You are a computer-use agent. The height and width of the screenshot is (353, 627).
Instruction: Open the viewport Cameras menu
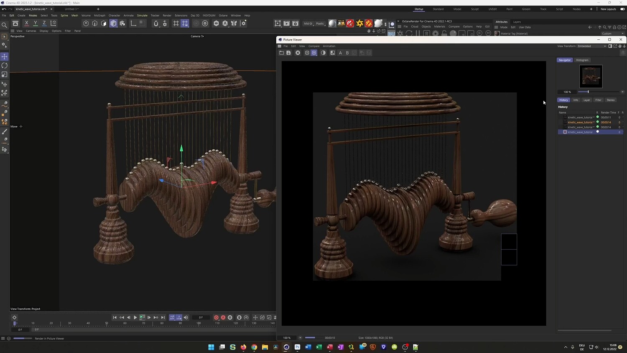point(31,31)
